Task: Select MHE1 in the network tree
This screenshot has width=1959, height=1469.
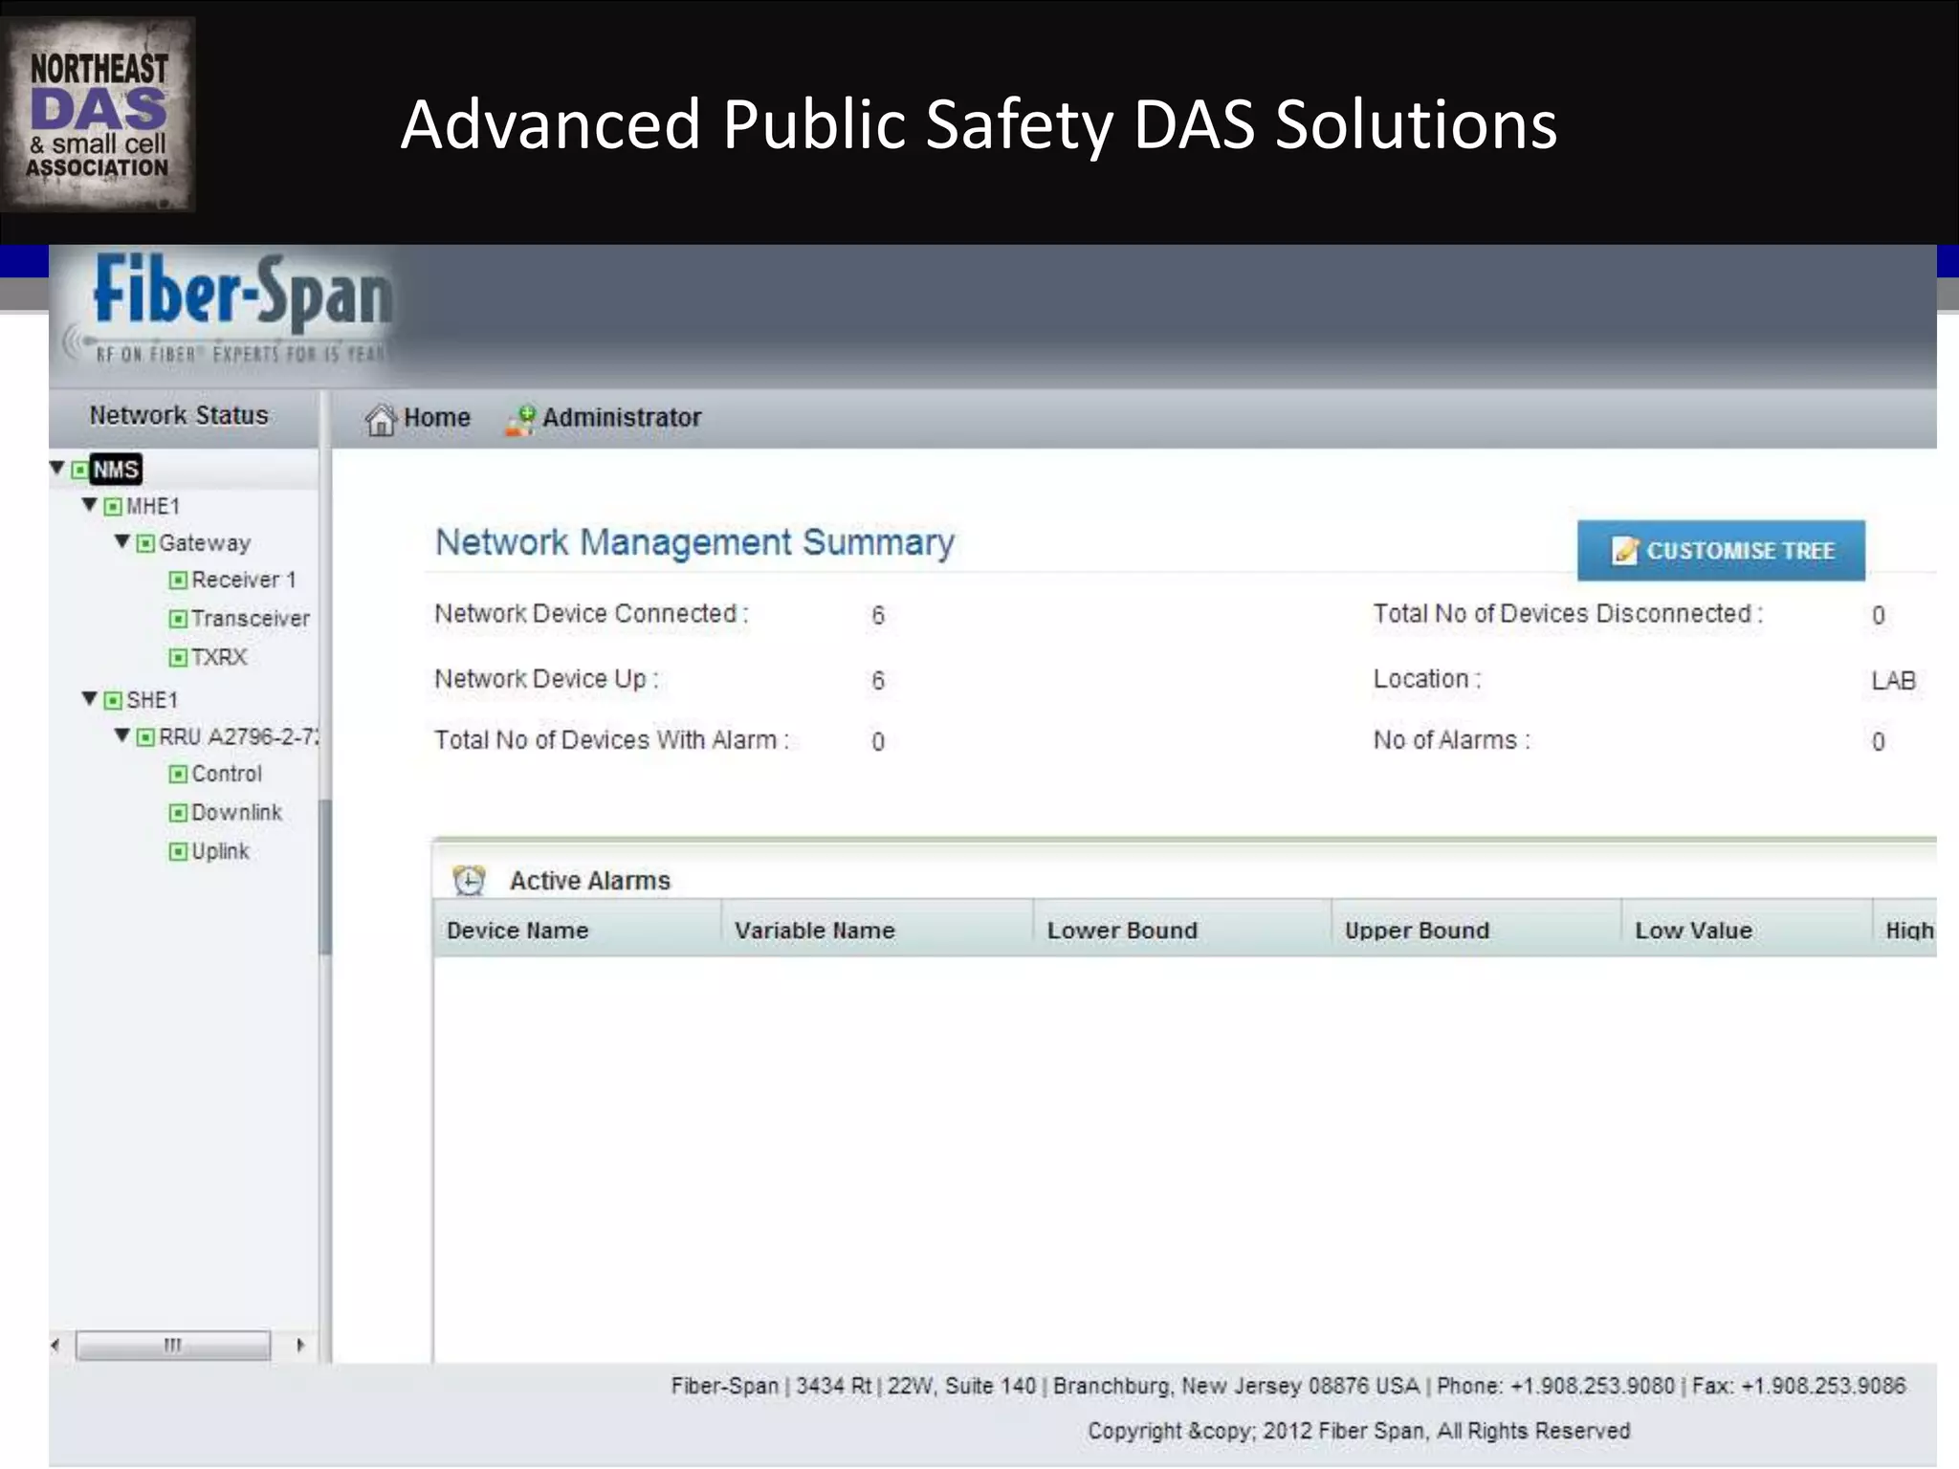Action: pyautogui.click(x=153, y=506)
